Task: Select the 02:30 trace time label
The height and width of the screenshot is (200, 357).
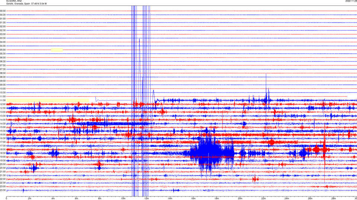Action: click(x=3, y=30)
